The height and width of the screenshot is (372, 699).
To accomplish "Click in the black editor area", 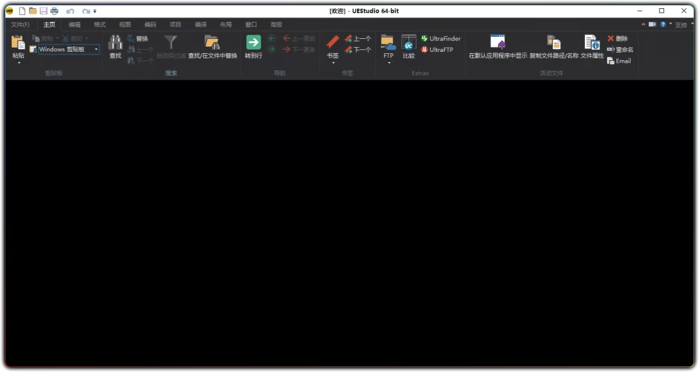I will (x=349, y=224).
